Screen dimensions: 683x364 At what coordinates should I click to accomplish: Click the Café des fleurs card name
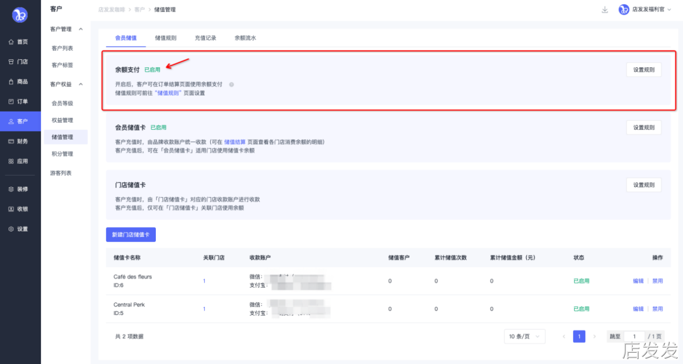133,276
